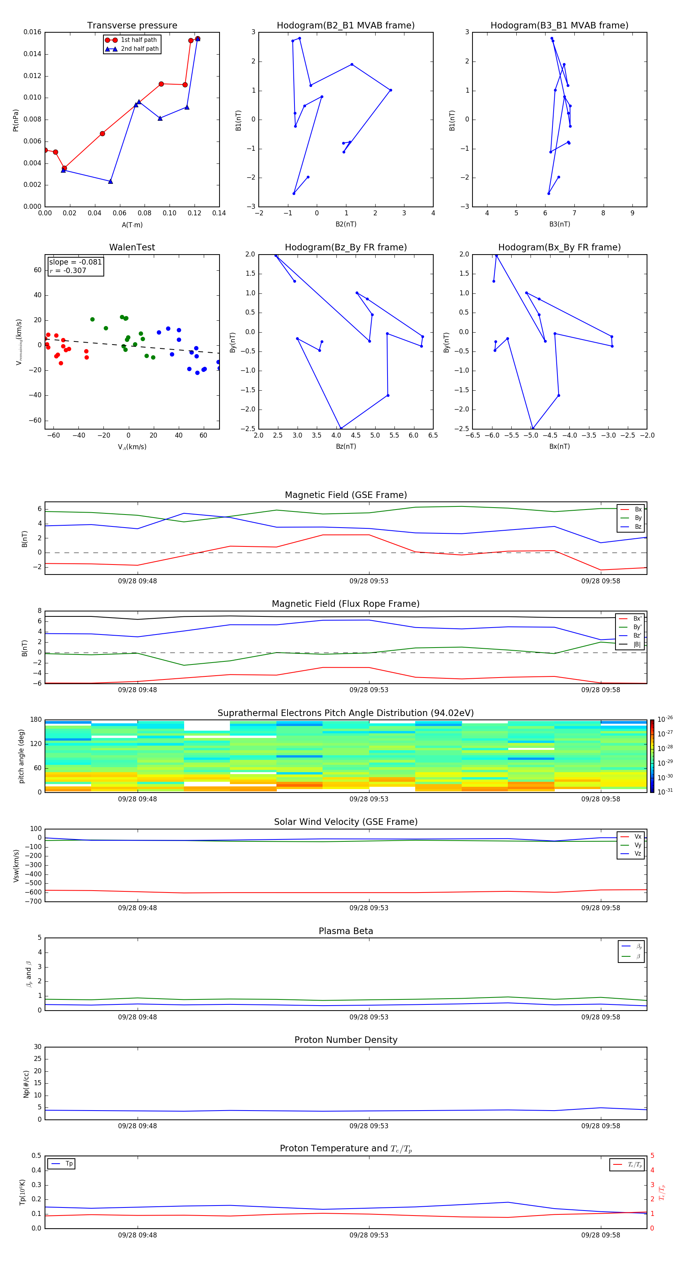Click the 'Magnetic Field (GSE Frame)' title
Viewport: 692px width, 1269px height.
[x=346, y=495]
